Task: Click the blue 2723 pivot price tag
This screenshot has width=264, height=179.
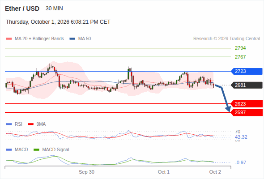Action: coord(247,71)
